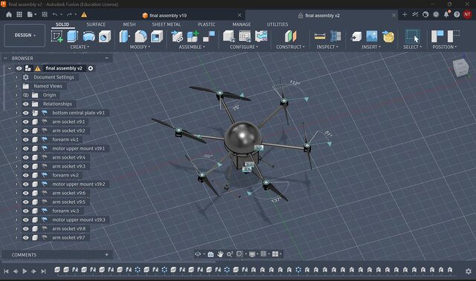Open the Help question mark icon
This screenshot has height=281, width=476.
click(x=457, y=15)
